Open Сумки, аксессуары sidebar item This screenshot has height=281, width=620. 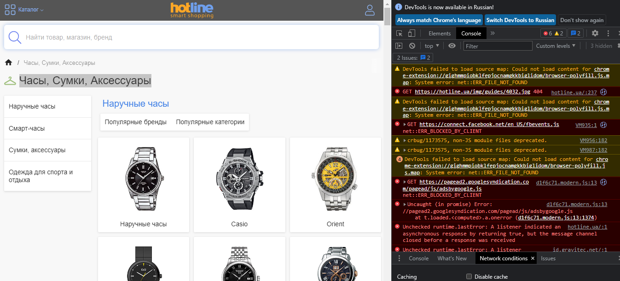[x=47, y=150]
